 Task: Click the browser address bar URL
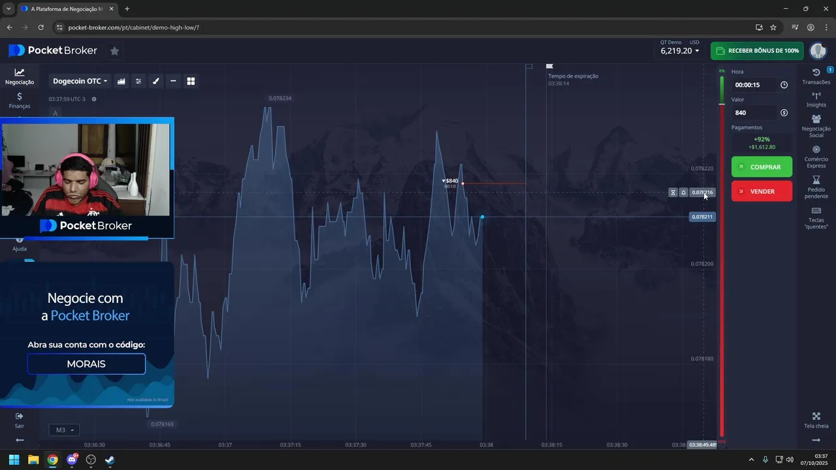click(x=133, y=27)
